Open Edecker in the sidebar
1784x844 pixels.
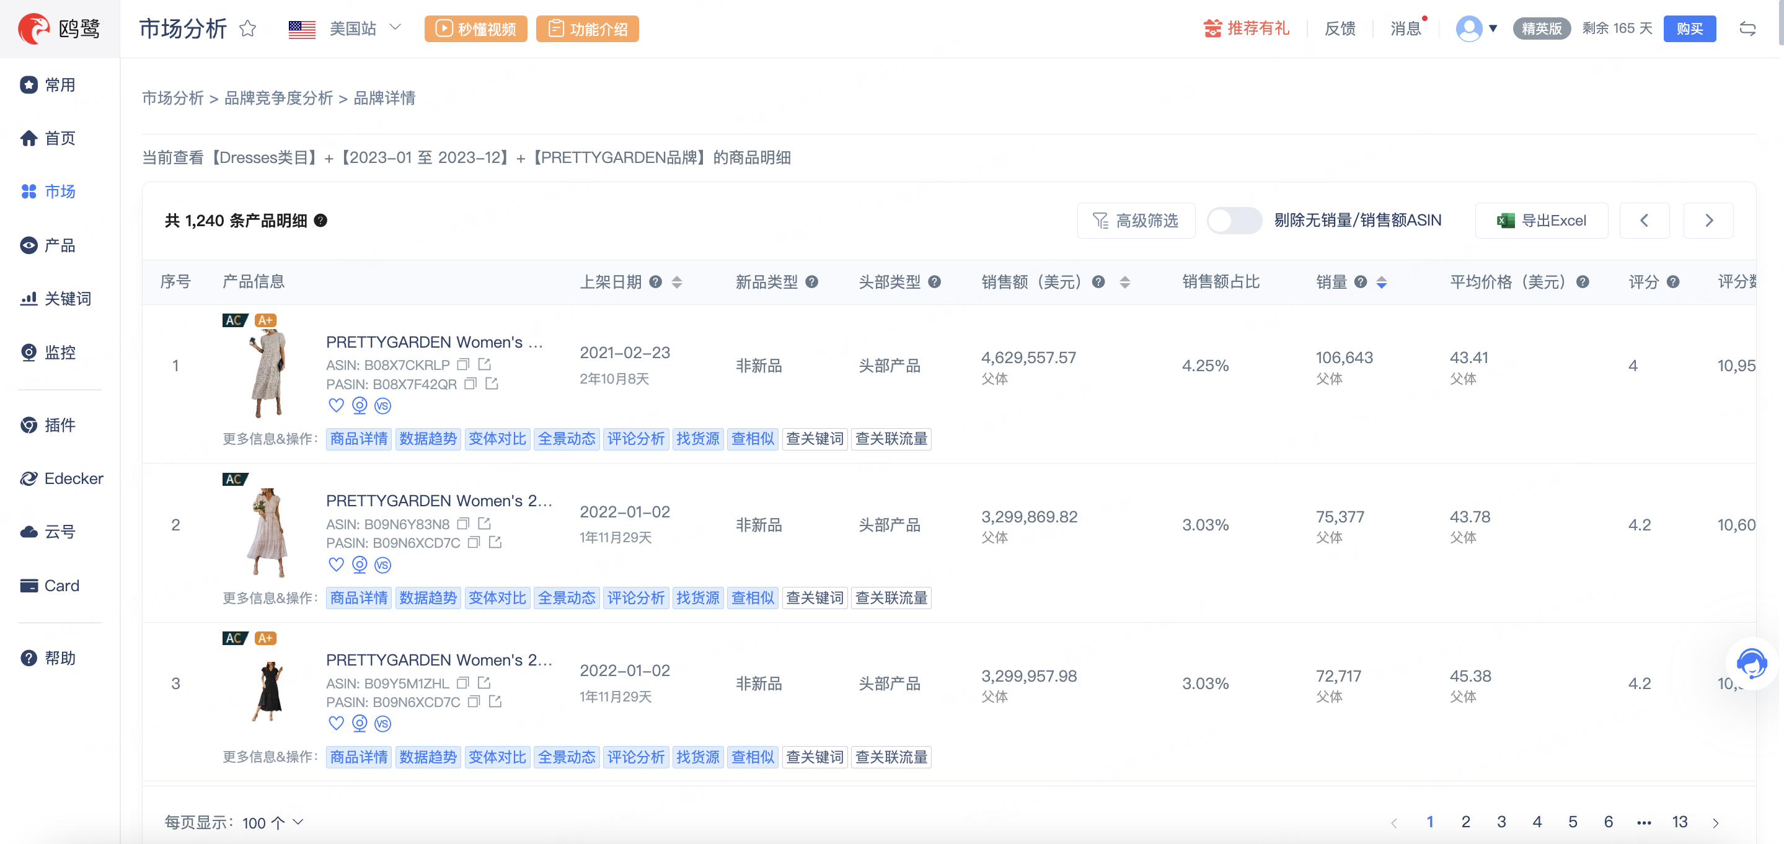[x=61, y=478]
